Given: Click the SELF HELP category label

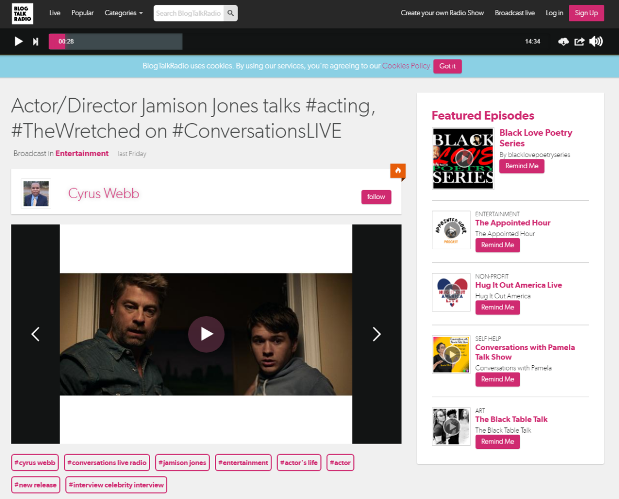Looking at the screenshot, I should point(488,339).
